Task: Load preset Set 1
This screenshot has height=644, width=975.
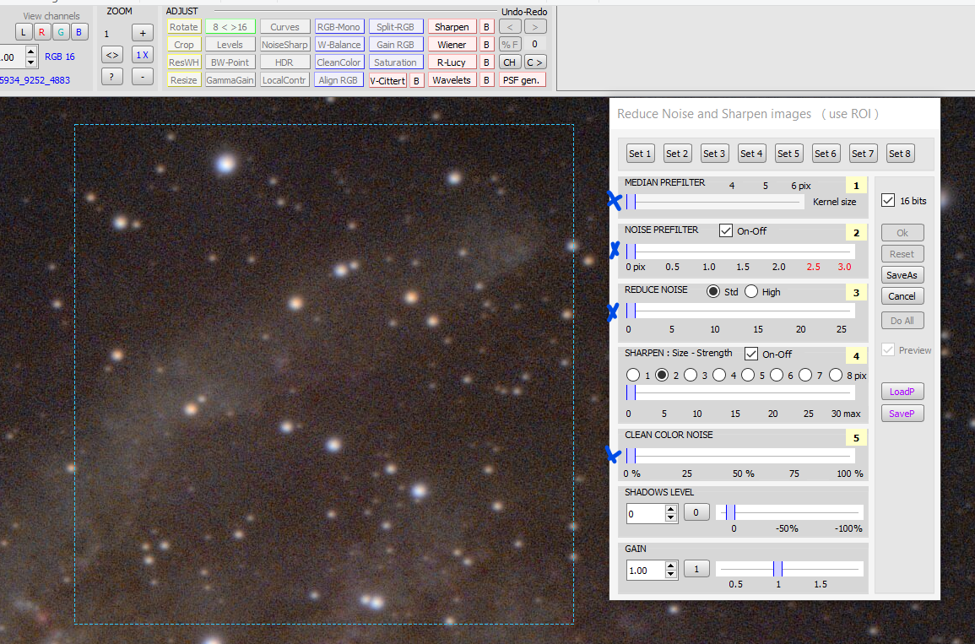Action: click(x=640, y=154)
